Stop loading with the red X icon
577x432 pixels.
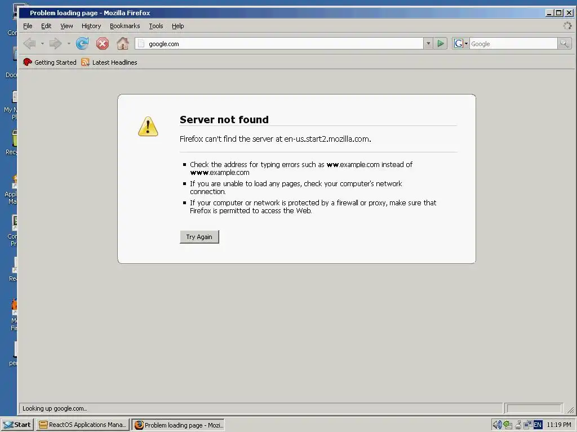click(x=103, y=44)
